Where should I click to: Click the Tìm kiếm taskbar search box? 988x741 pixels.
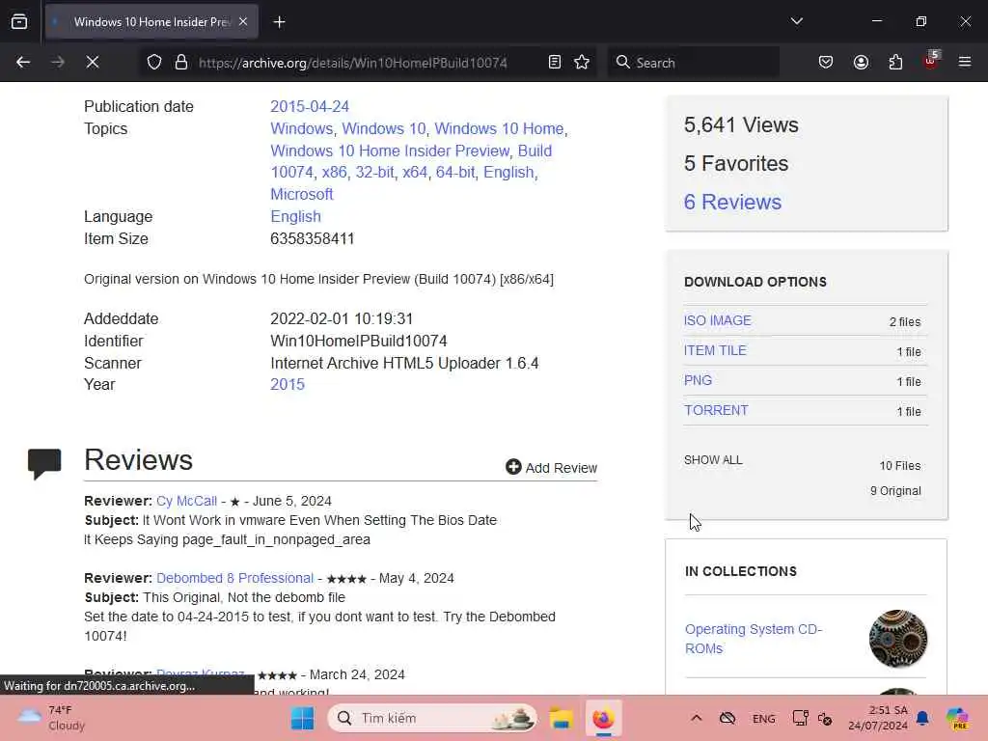coord(432,718)
